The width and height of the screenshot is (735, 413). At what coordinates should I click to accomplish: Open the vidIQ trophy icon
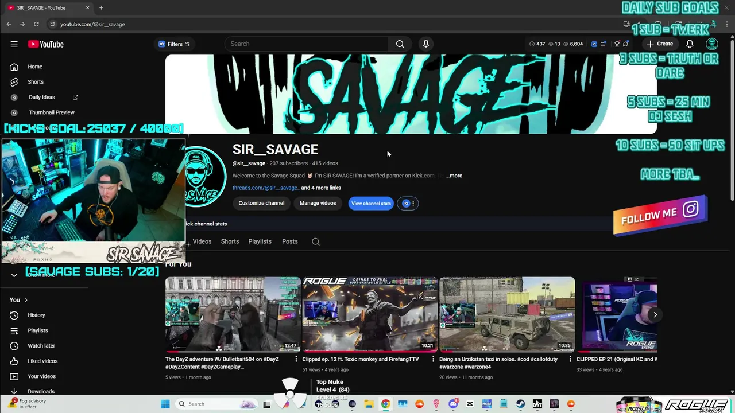[617, 44]
